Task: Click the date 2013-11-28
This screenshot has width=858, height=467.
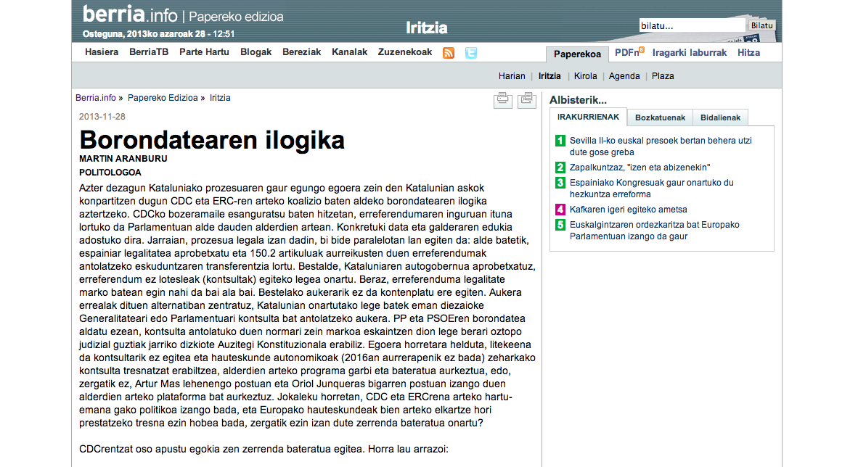Action: pyautogui.click(x=102, y=117)
